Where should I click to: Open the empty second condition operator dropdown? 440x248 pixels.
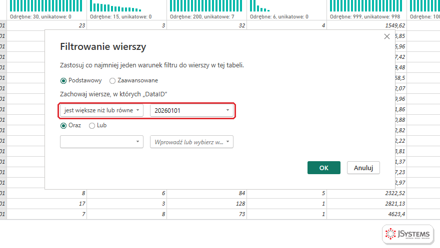click(101, 142)
